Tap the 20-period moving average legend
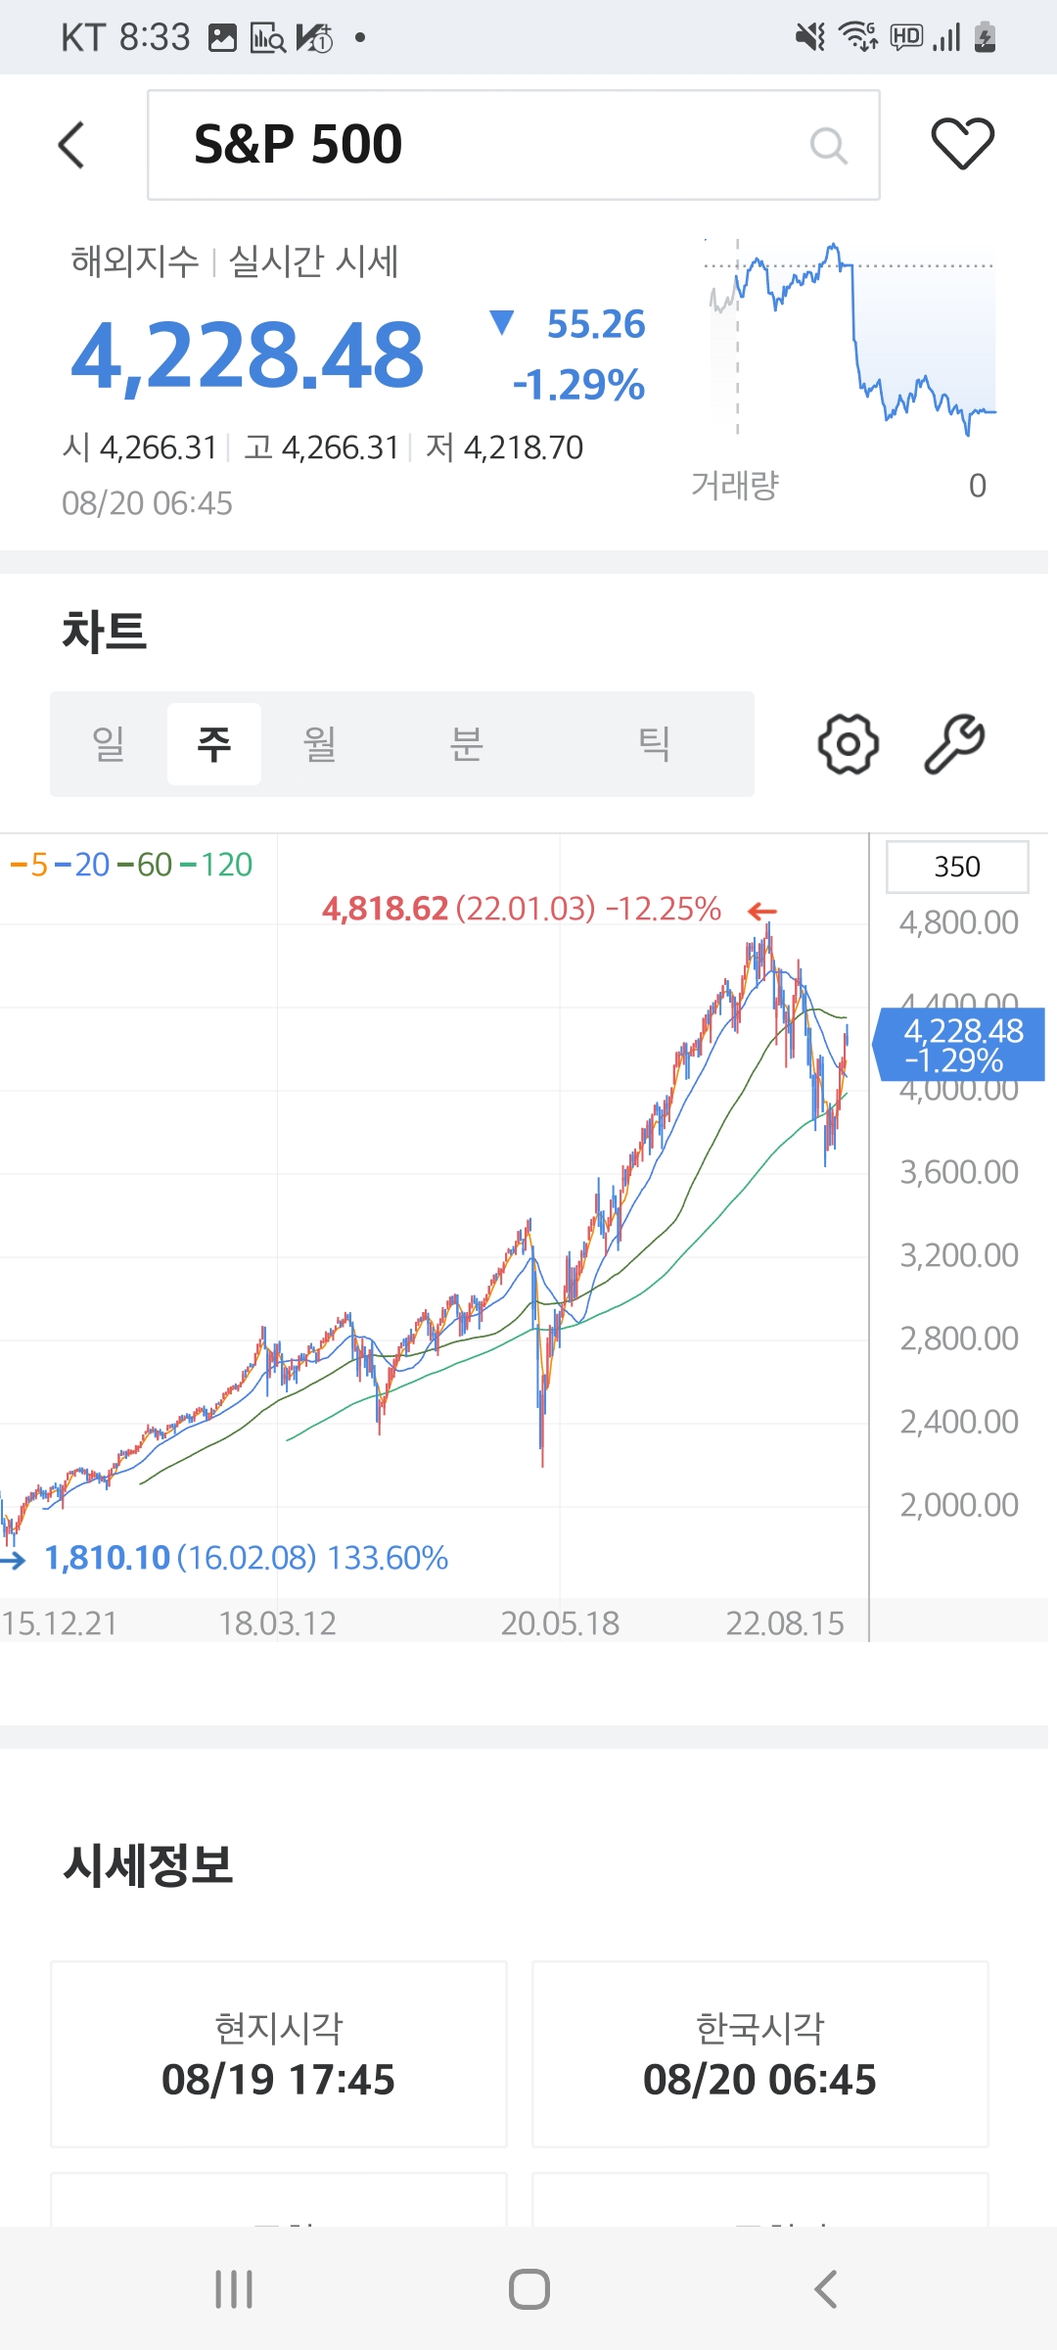 click(x=82, y=865)
